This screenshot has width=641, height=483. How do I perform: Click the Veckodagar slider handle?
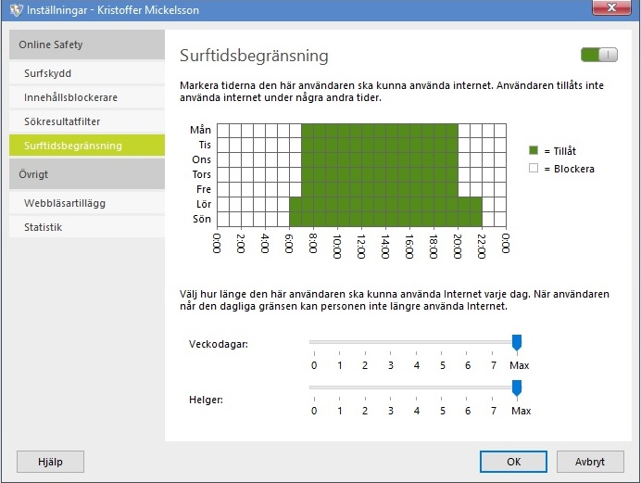[x=517, y=343]
